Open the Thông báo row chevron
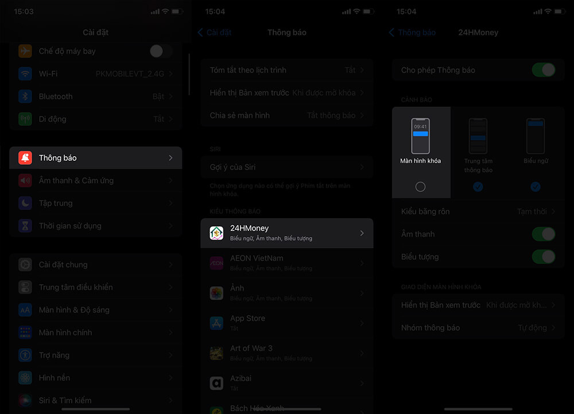Image resolution: width=574 pixels, height=414 pixels. point(170,158)
